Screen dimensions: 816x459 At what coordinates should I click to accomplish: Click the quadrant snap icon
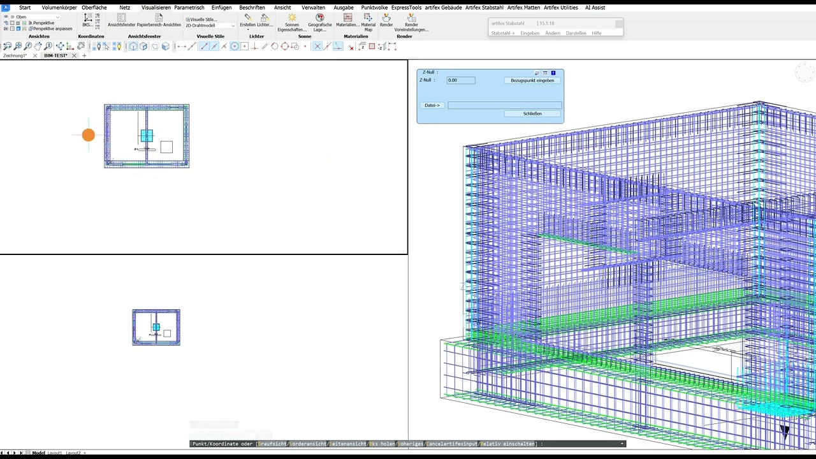click(x=284, y=46)
